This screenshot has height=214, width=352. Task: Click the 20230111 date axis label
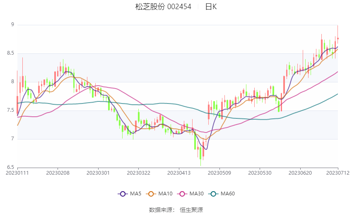coord(17,173)
